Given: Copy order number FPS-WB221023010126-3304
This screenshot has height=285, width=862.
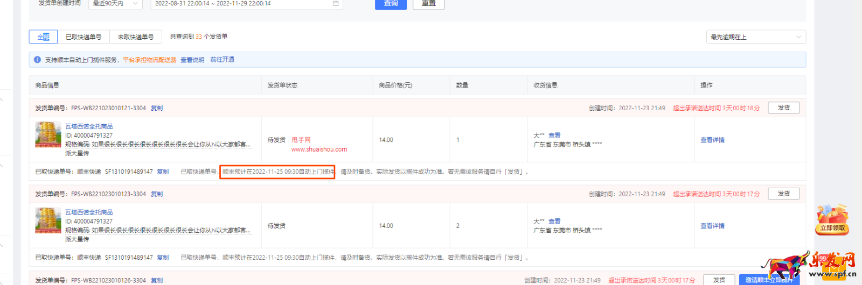Looking at the screenshot, I should 157,280.
